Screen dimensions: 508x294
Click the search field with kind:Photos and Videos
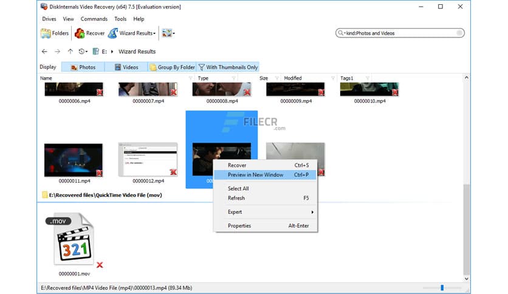click(400, 33)
